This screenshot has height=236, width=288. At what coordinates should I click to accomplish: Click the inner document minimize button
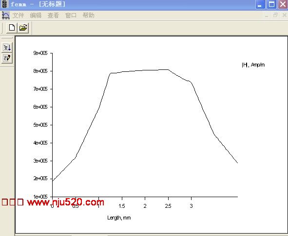point(267,16)
